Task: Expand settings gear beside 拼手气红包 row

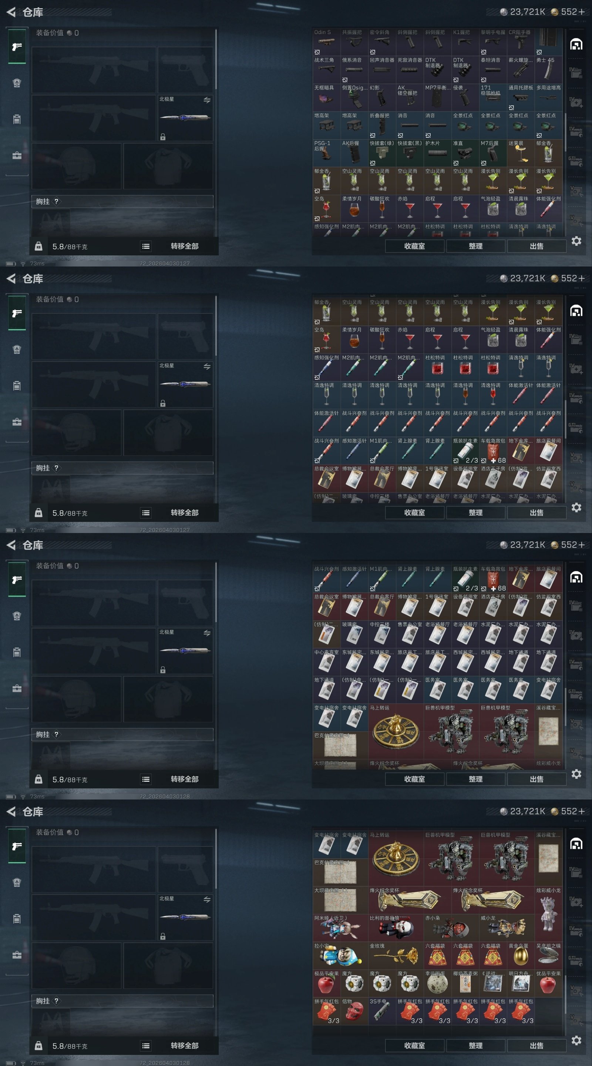Action: [x=576, y=1040]
